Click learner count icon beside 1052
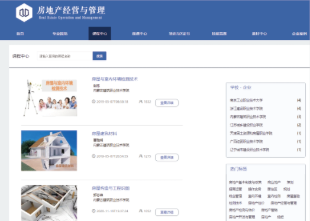The image size is (310, 221). click(x=141, y=211)
